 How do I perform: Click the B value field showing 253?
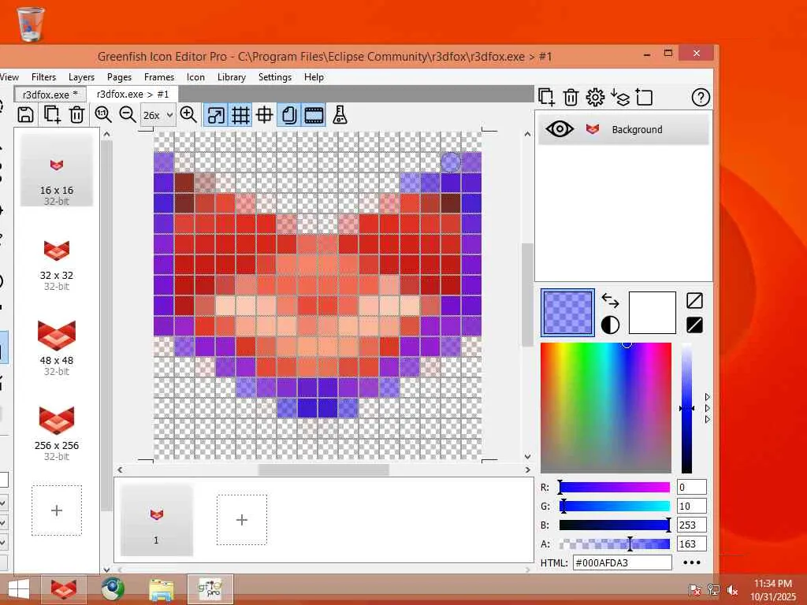pyautogui.click(x=691, y=525)
